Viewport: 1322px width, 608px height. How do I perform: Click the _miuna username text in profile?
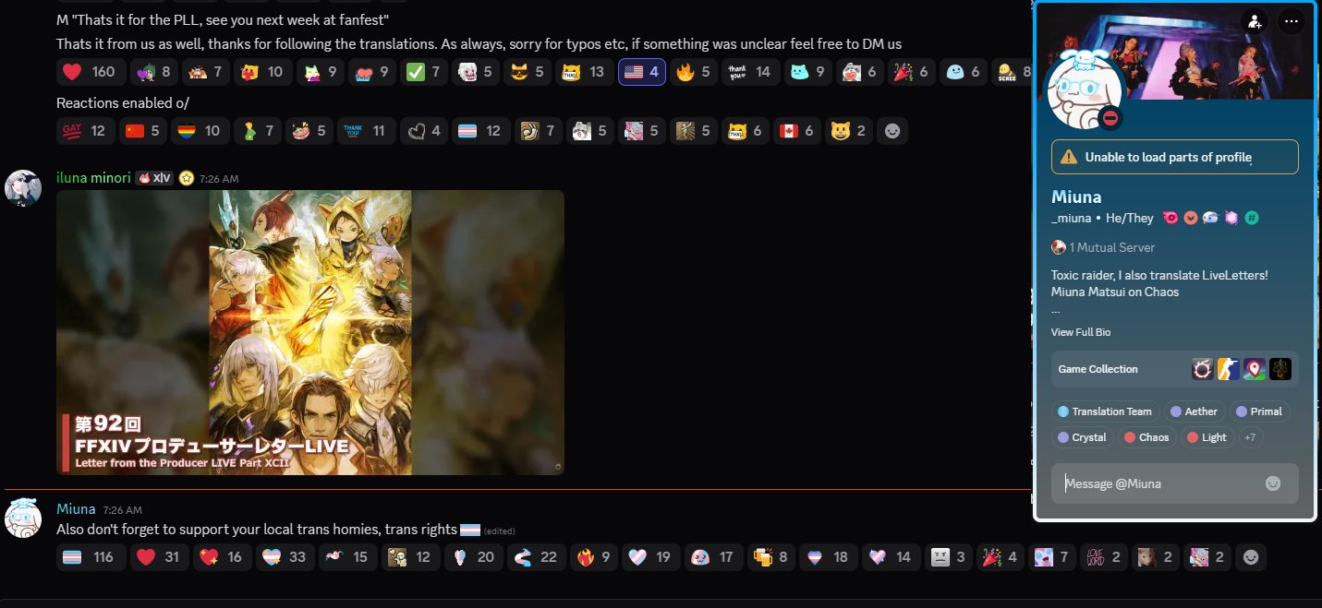1072,218
